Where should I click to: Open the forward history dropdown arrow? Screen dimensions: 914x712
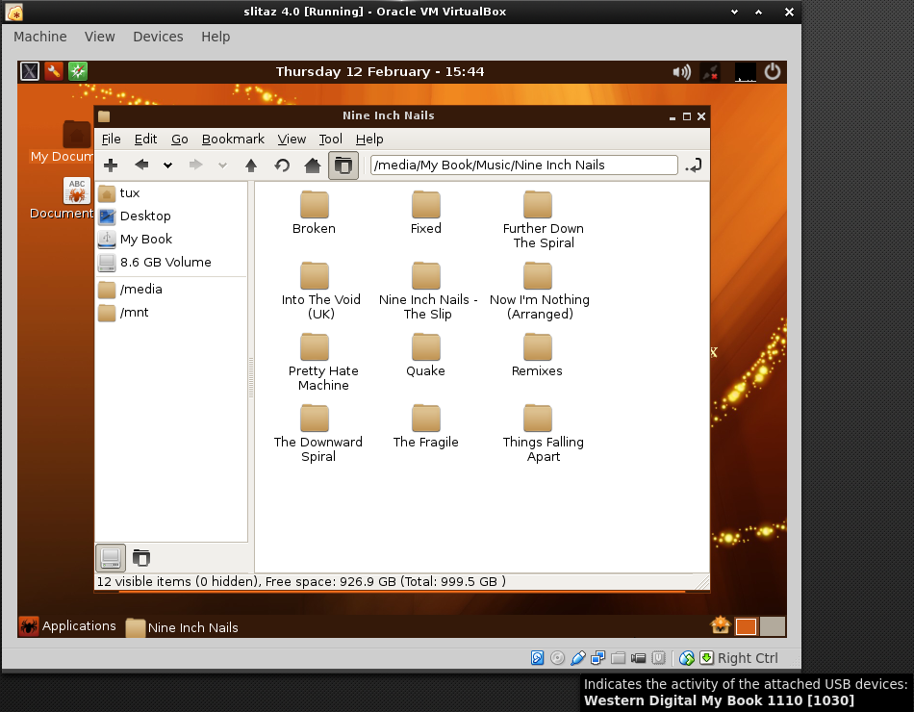[223, 165]
